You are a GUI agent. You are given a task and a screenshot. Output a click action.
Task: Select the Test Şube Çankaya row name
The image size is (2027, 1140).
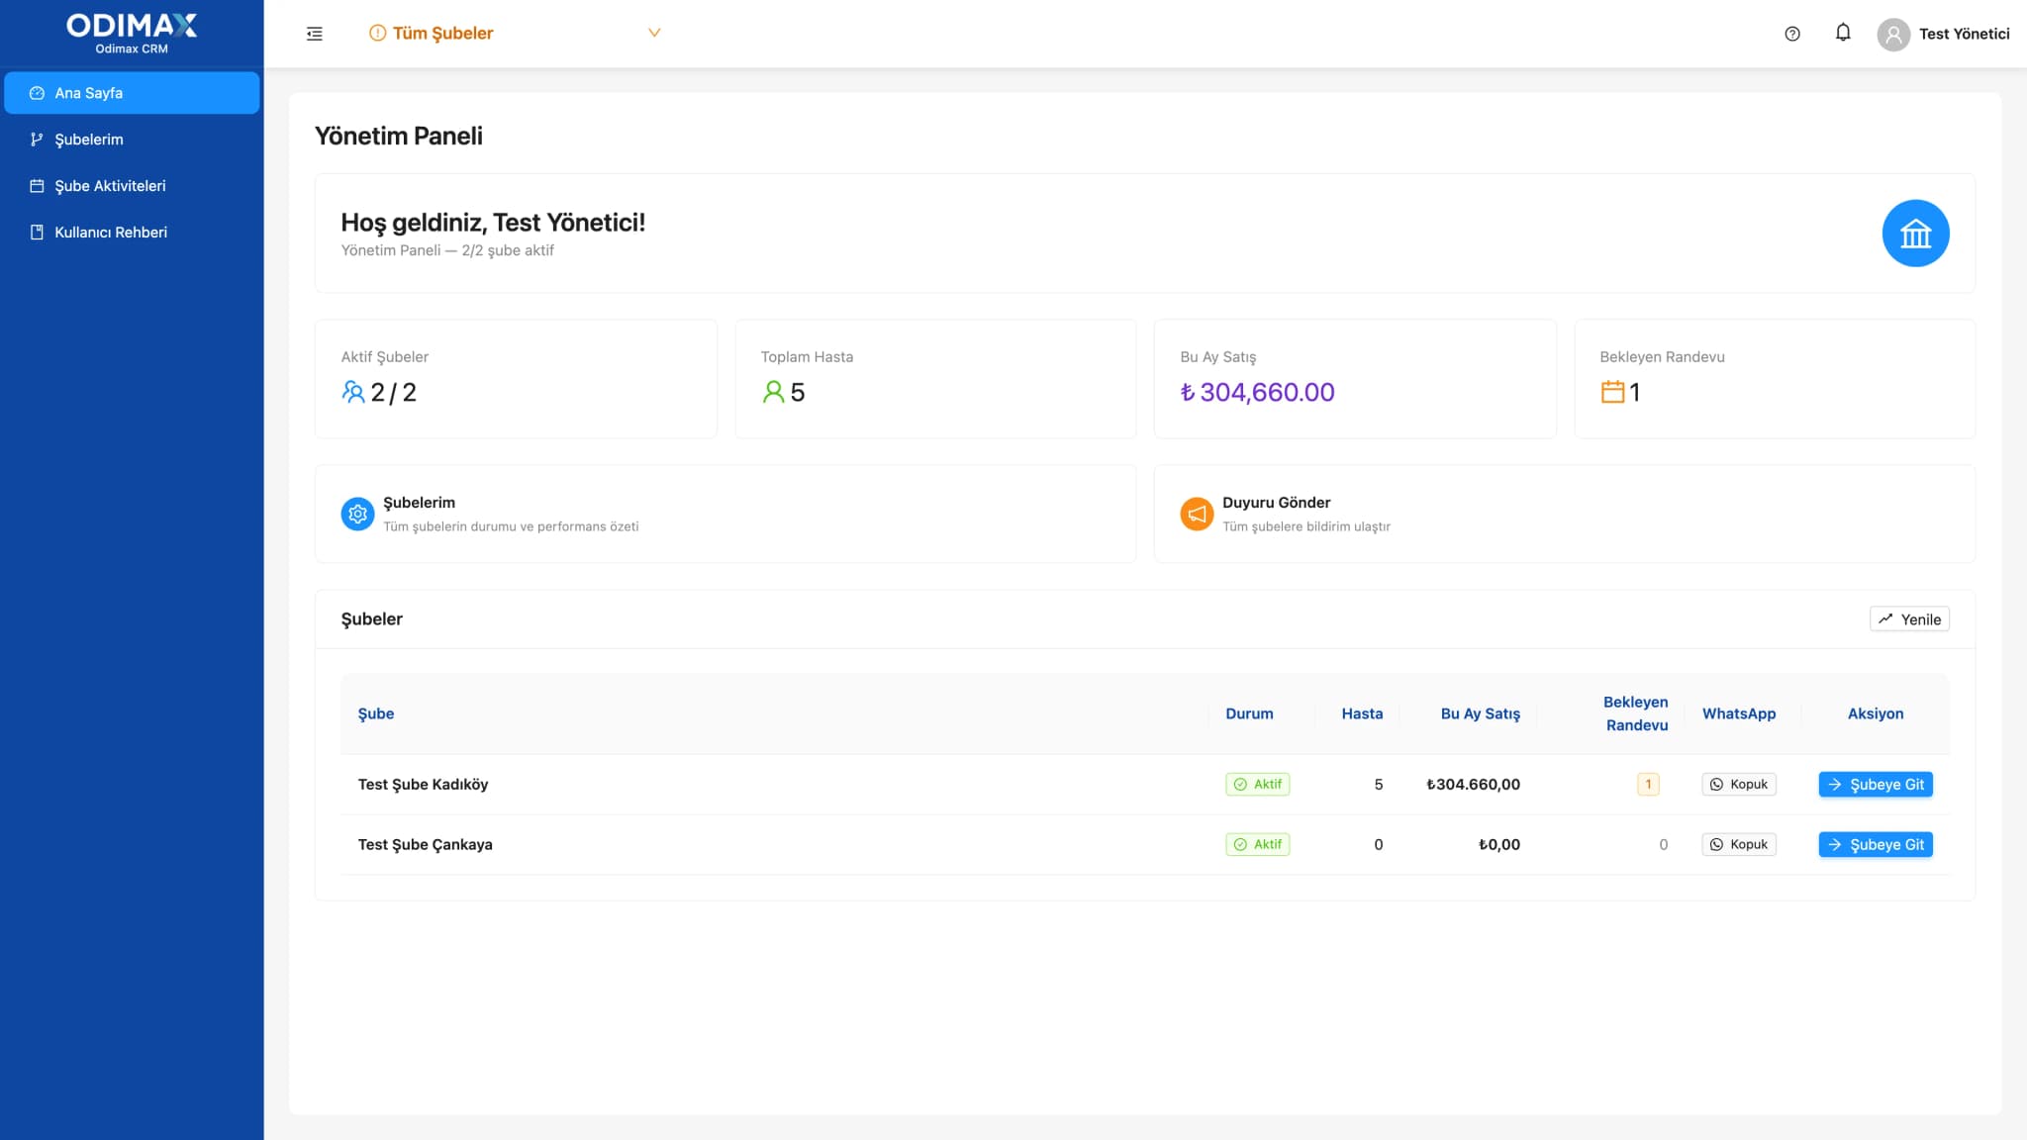click(x=425, y=845)
